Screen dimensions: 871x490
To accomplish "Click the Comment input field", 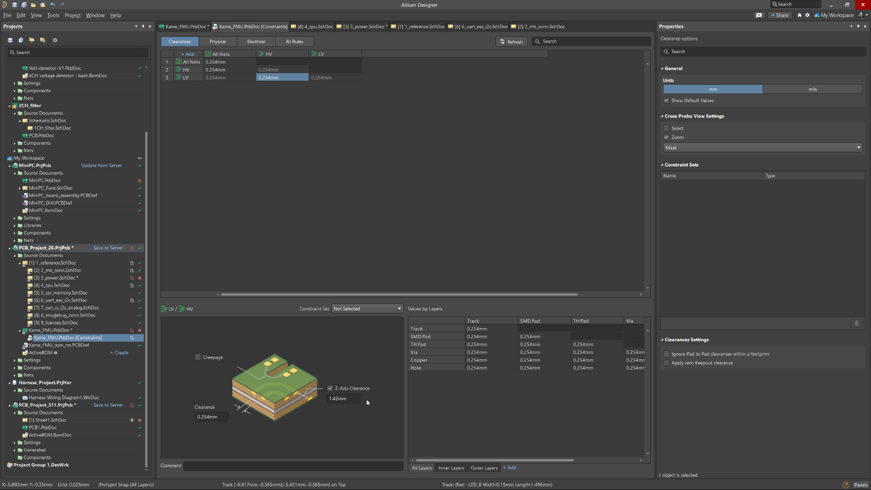I will pyautogui.click(x=293, y=465).
